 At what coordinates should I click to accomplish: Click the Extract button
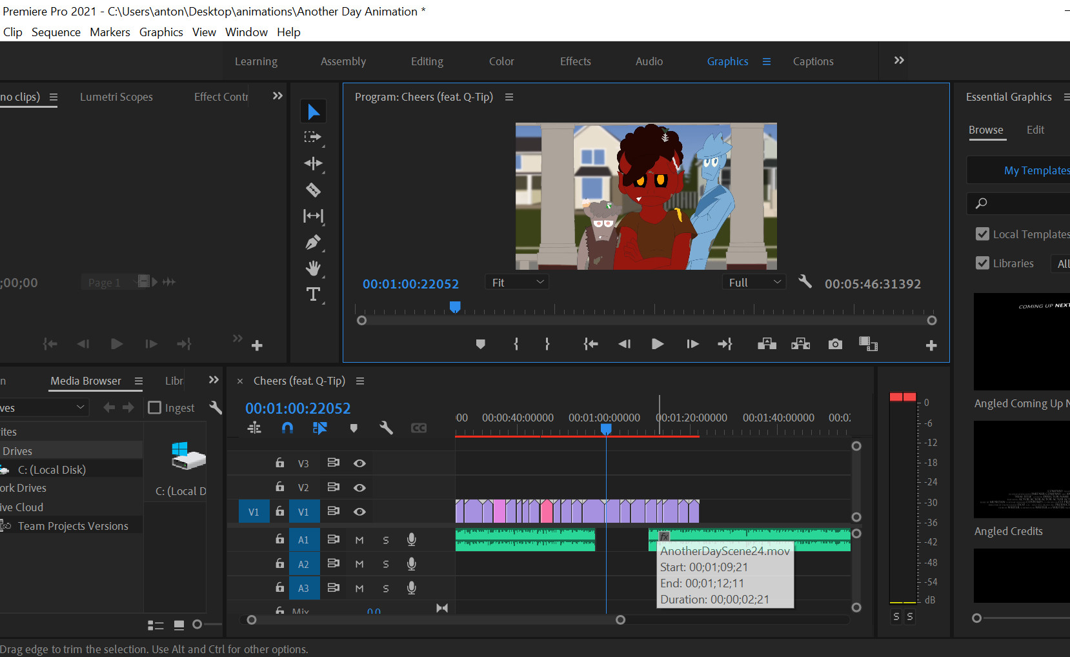coord(800,344)
